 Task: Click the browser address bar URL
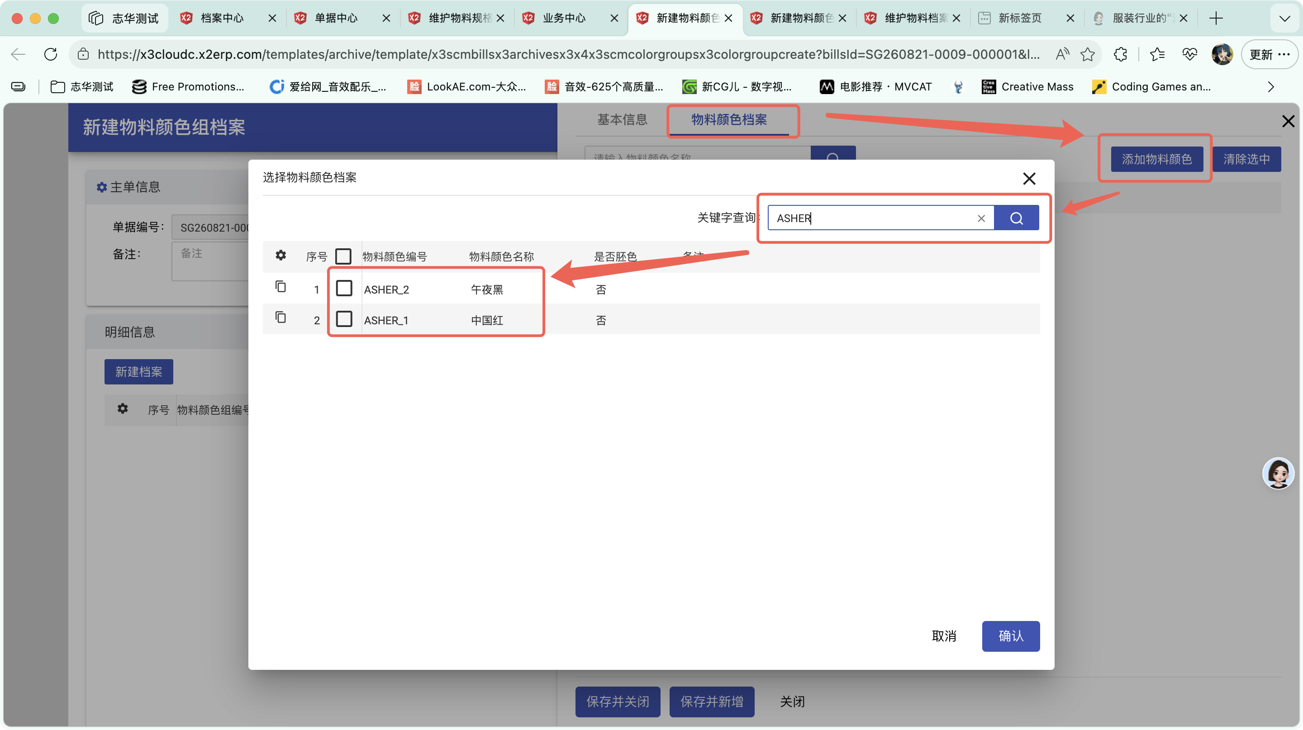(569, 54)
